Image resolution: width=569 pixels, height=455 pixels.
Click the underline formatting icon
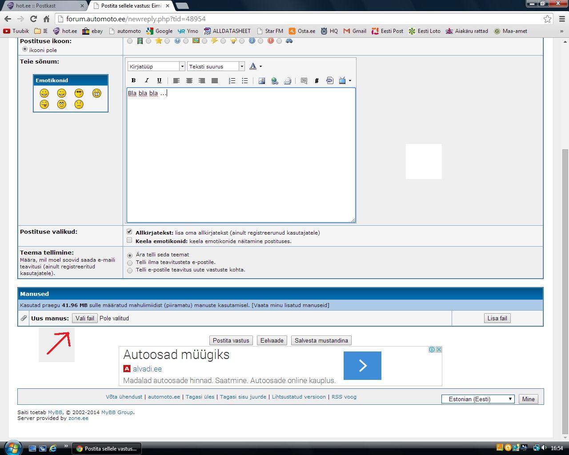click(159, 80)
